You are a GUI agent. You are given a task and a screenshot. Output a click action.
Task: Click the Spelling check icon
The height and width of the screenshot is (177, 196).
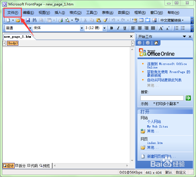(x=77, y=20)
